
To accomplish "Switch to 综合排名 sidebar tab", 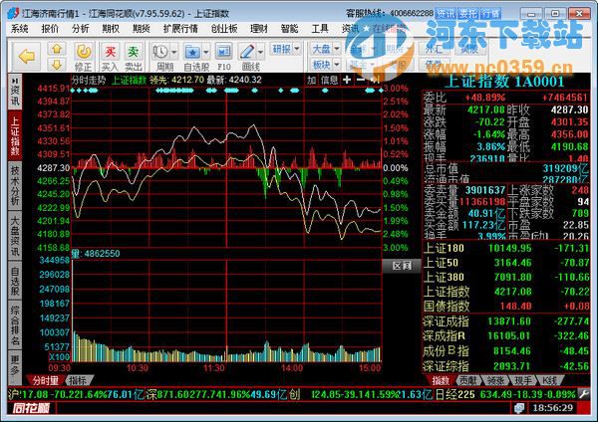I will (x=15, y=325).
